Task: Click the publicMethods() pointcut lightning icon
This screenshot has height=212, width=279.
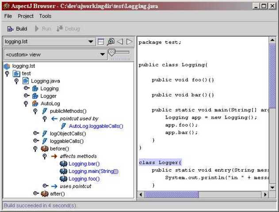Action: point(45,111)
